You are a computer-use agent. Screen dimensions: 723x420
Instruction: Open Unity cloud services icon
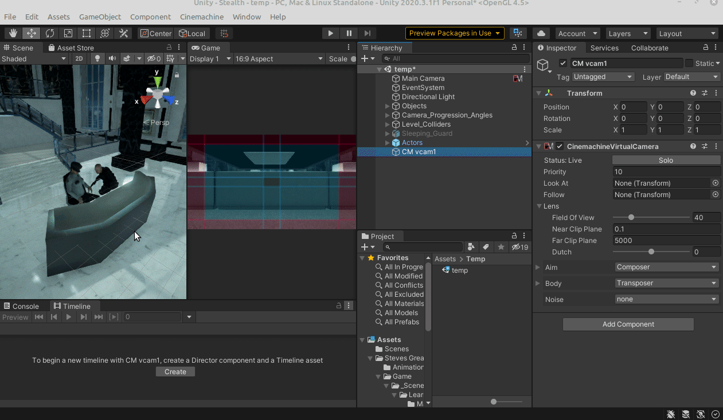(x=541, y=33)
